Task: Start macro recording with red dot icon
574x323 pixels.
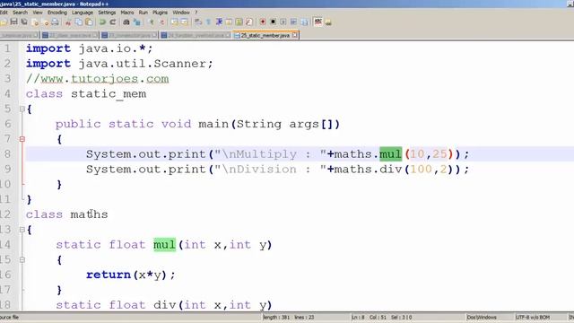Action: [x=263, y=22]
